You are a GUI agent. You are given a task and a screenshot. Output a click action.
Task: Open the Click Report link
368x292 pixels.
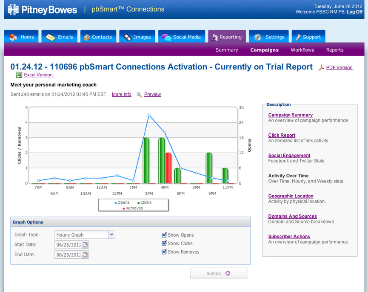pos(282,135)
